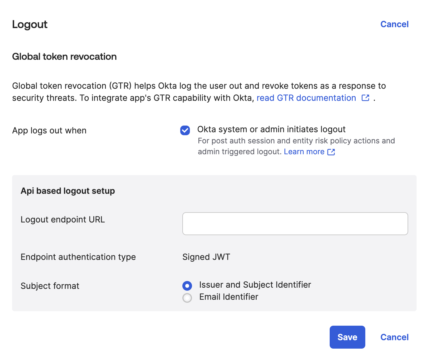Screen dimensions: 429x361
Task: Click the Subject format label
Action: (x=50, y=286)
